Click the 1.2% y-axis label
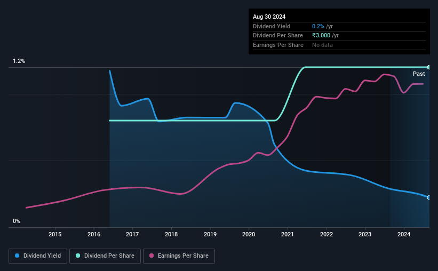Image resolution: width=438 pixels, height=271 pixels. click(19, 61)
